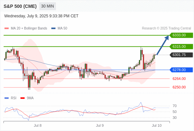Viewport: 194px width, 131px height.
Task: Click the MA 50 blue legend swatch
Action: pos(53,28)
